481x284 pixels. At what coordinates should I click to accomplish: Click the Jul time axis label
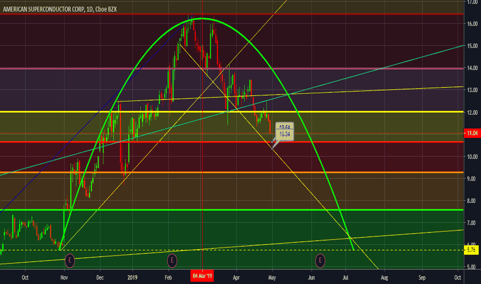tap(345, 278)
